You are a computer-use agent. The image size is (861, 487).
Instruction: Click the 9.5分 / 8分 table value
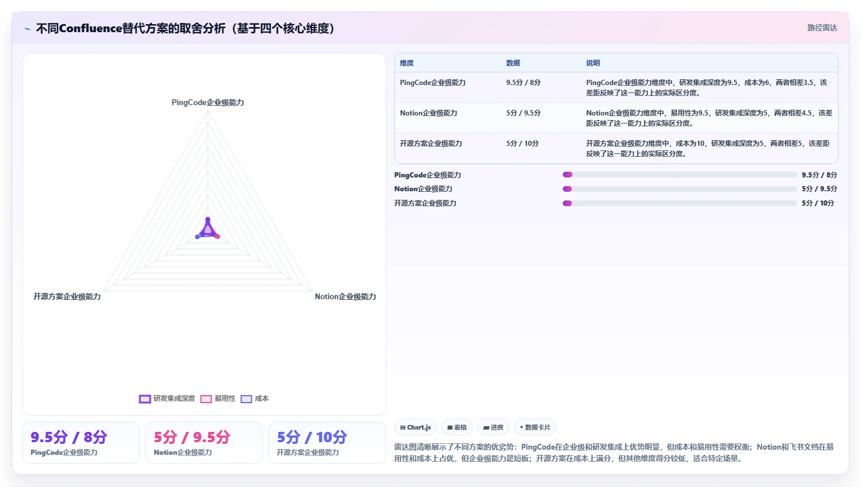pyautogui.click(x=524, y=83)
